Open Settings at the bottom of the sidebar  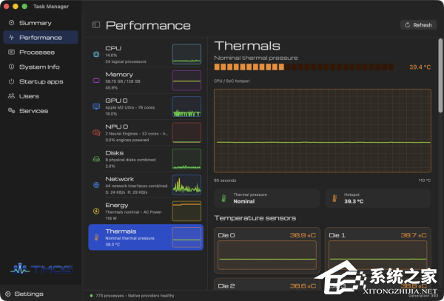click(25, 294)
